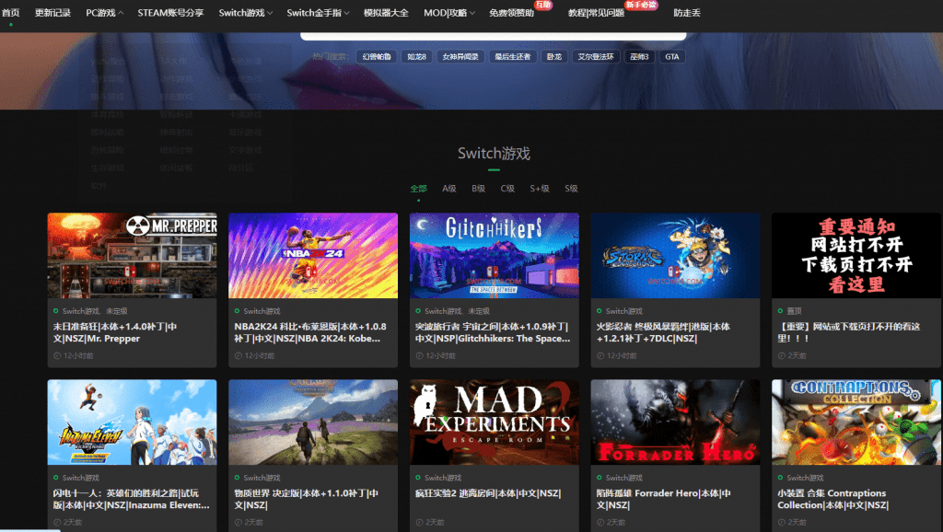Select the Forrader Hero cover image

pos(675,422)
